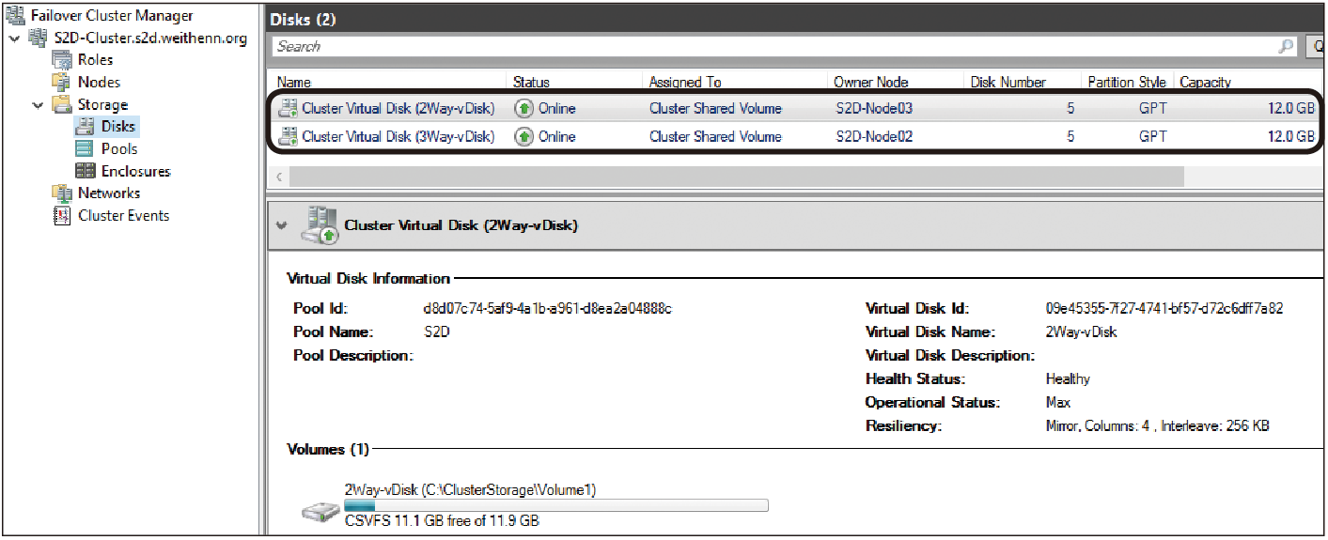The height and width of the screenshot is (540, 1328).
Task: Click the Cluster Events icon
Action: pyautogui.click(x=62, y=216)
